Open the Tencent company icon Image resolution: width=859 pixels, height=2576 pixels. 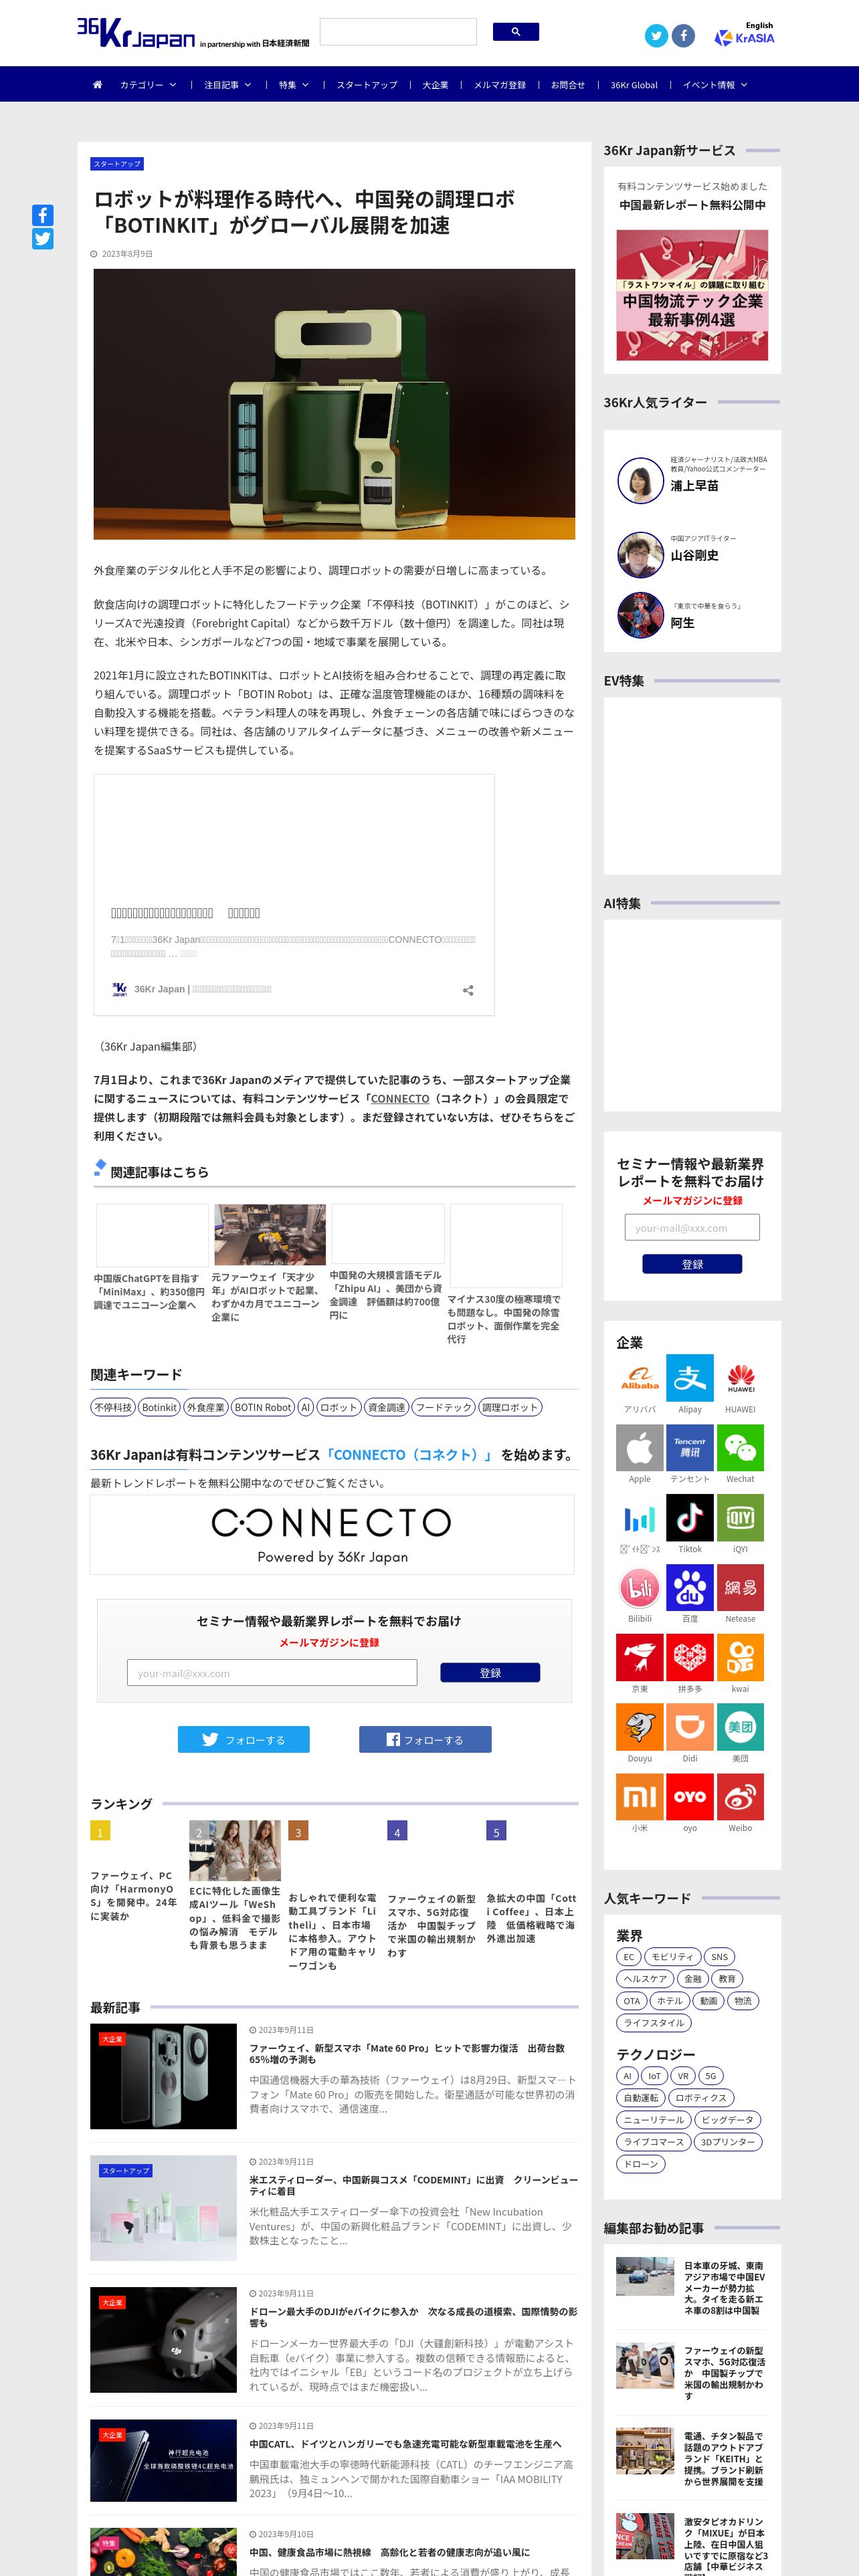pos(690,1448)
